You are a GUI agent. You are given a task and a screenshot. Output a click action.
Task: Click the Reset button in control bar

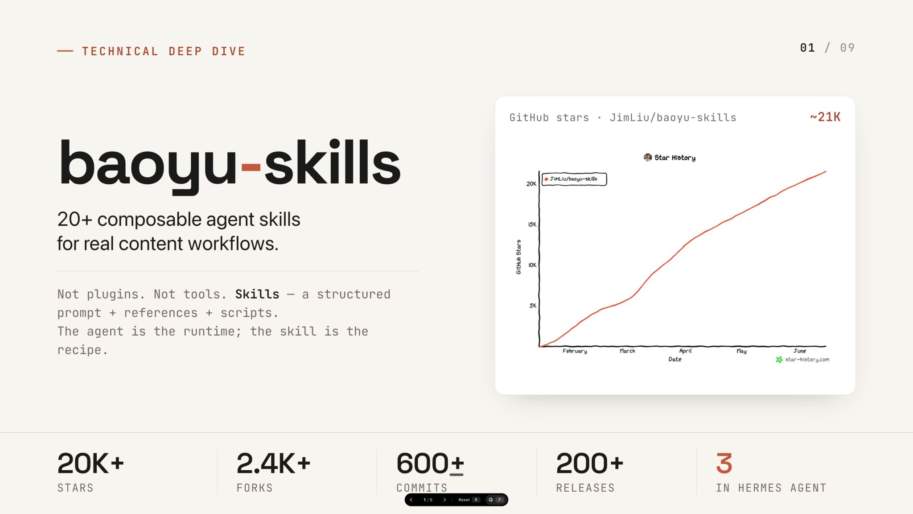pyautogui.click(x=464, y=500)
